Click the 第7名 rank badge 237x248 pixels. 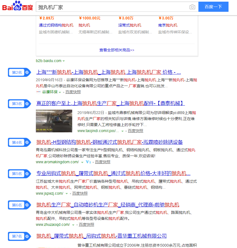(19, 236)
